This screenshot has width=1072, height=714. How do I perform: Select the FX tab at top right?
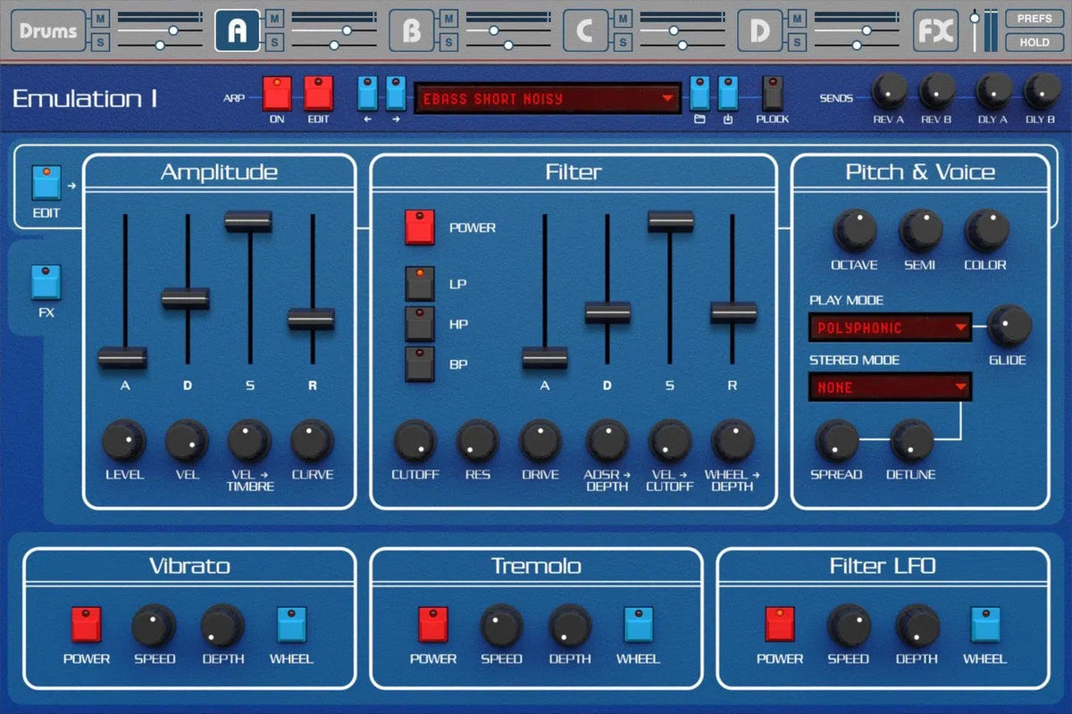(x=934, y=28)
